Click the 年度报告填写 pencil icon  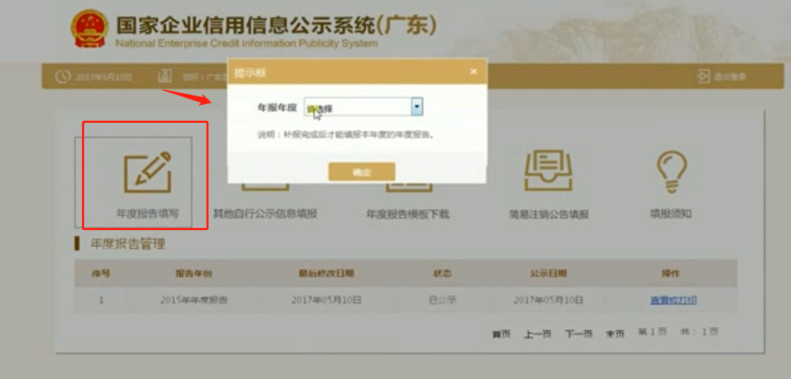[147, 173]
